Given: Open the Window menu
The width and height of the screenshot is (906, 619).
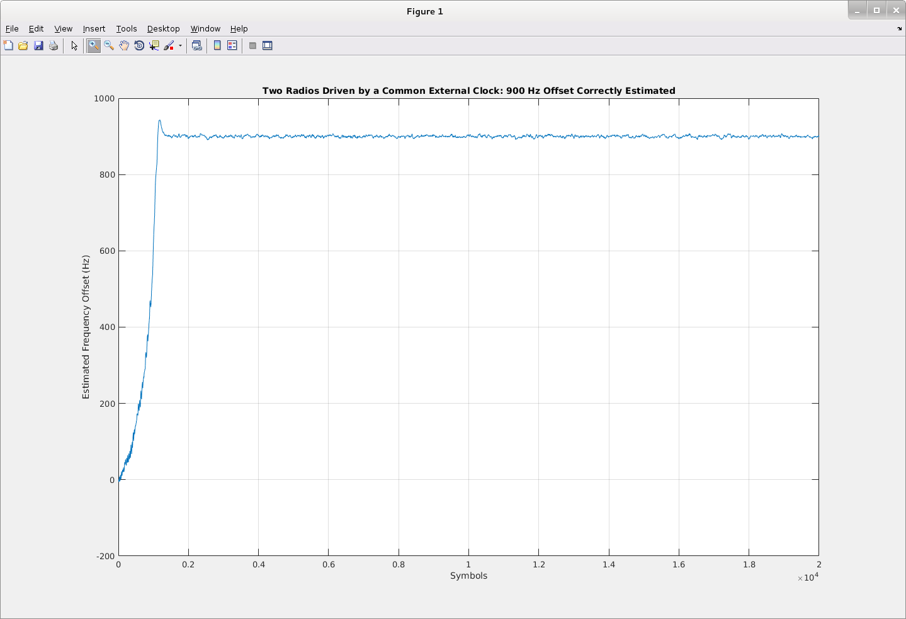Looking at the screenshot, I should pos(205,28).
